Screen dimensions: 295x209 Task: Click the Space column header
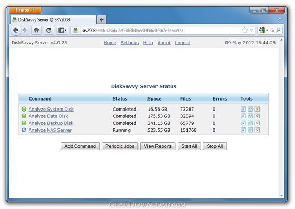click(154, 98)
